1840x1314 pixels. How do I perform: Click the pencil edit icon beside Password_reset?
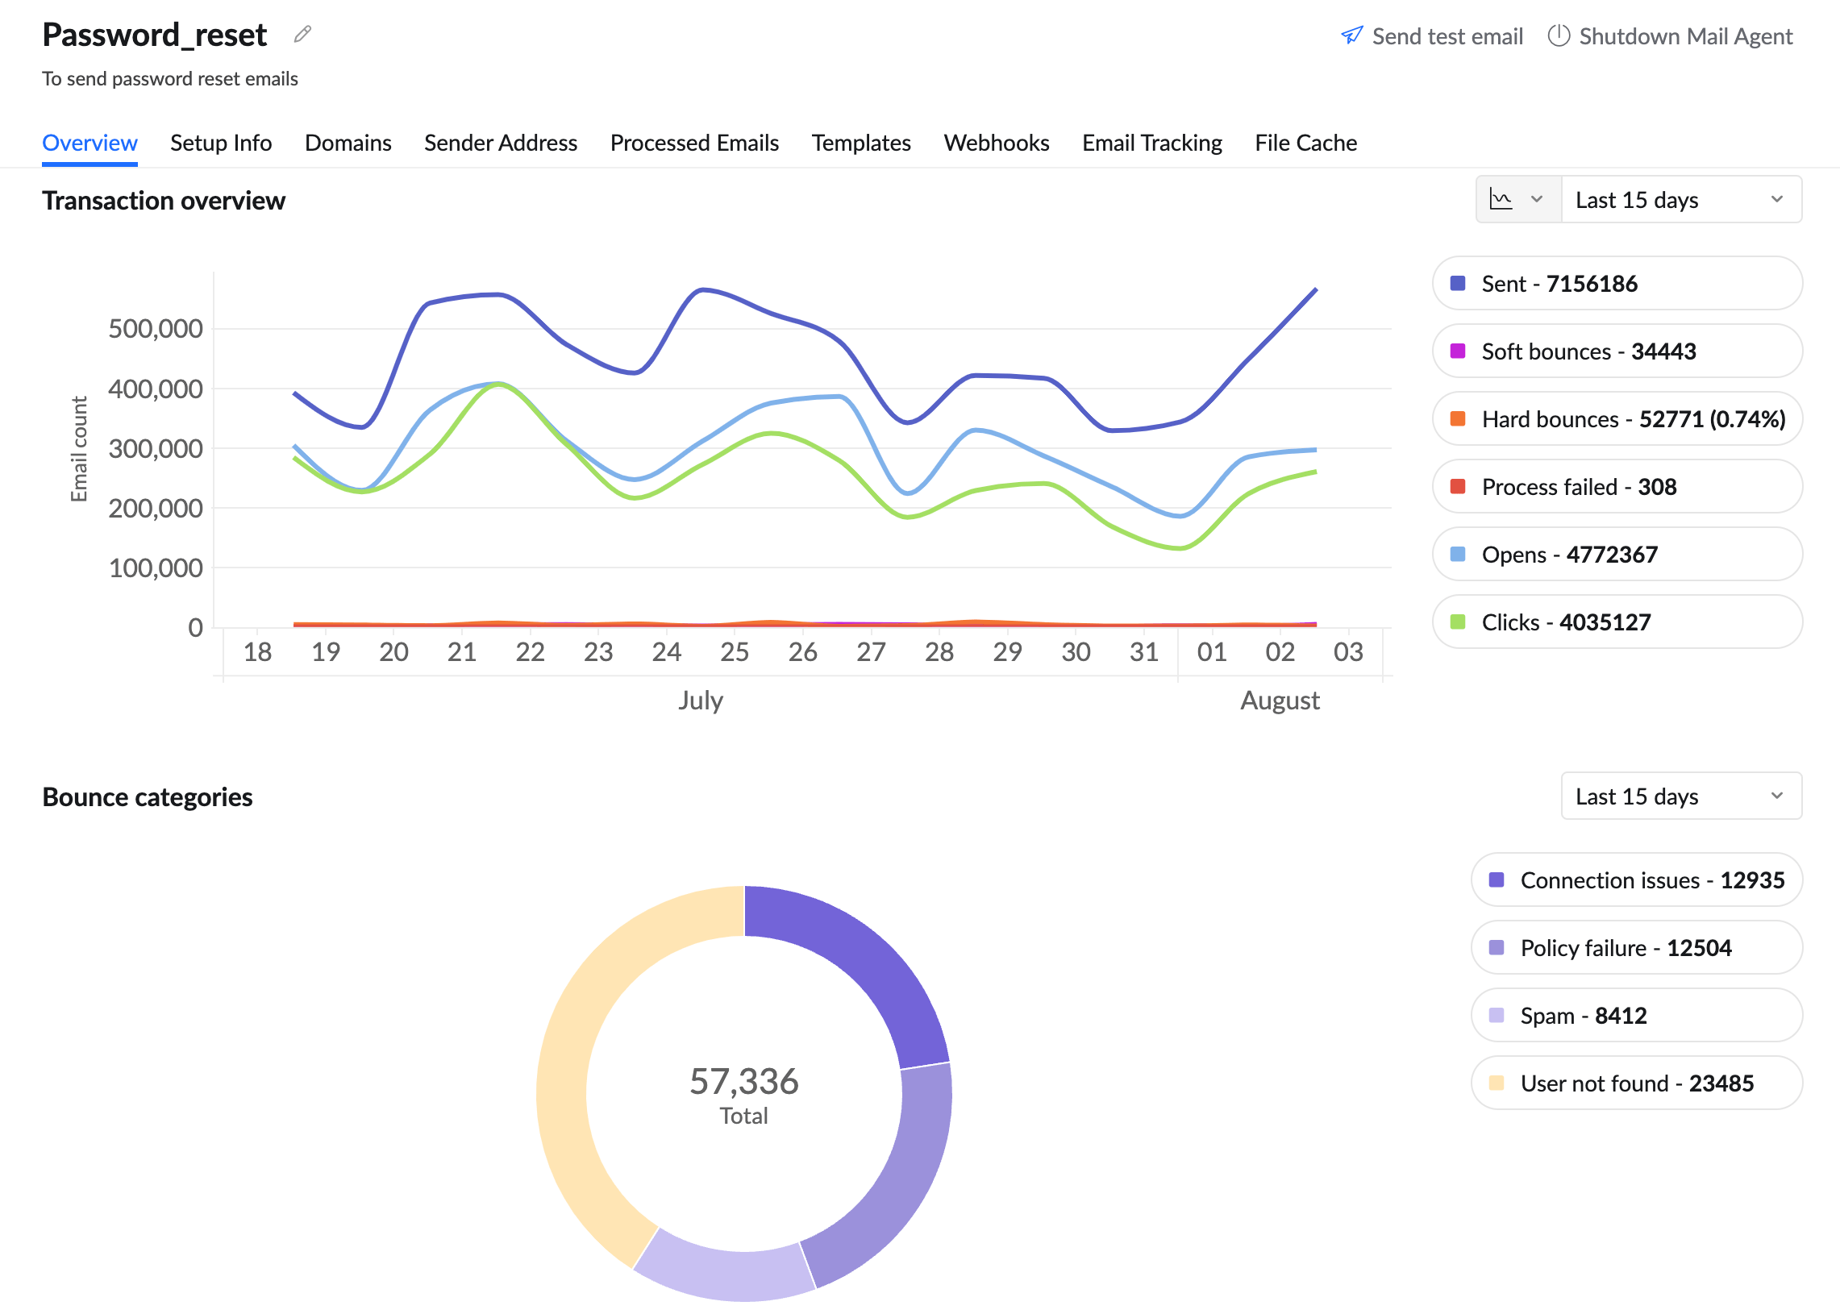point(302,34)
